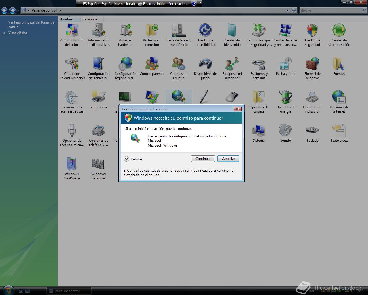Open Escáneres y cámaras icon
The image size is (368, 295).
point(259,68)
